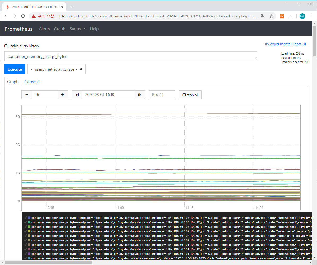Open the translate page icon
The height and width of the screenshot is (265, 317).
(263, 16)
